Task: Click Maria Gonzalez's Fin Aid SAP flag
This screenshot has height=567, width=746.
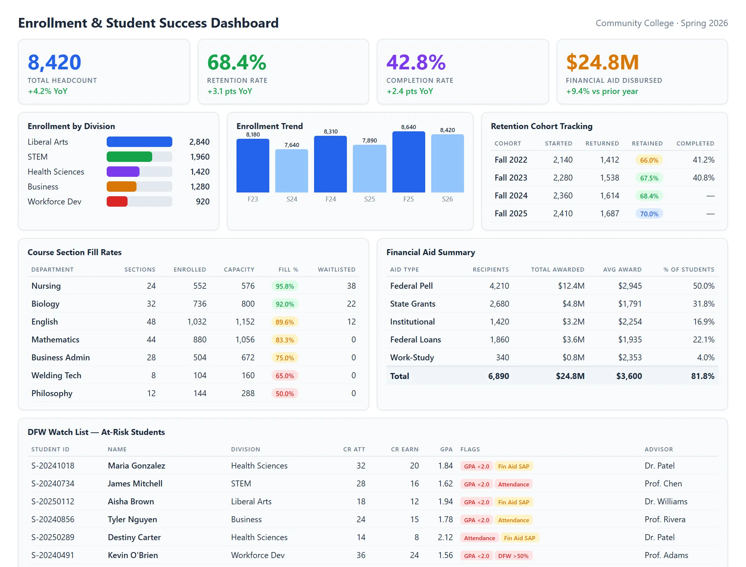Action: point(514,466)
